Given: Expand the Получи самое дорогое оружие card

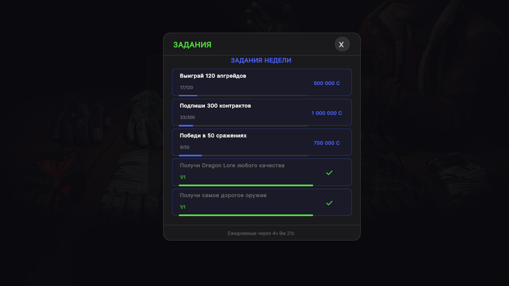Looking at the screenshot, I should [262, 202].
